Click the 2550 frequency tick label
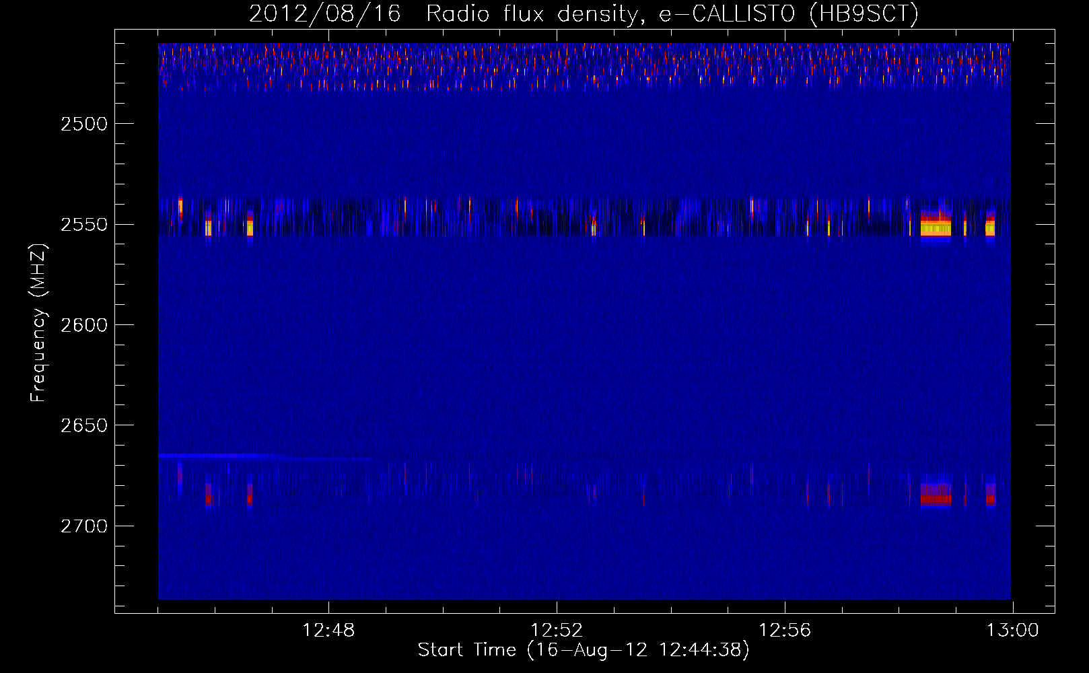The height and width of the screenshot is (673, 1089). 84,225
